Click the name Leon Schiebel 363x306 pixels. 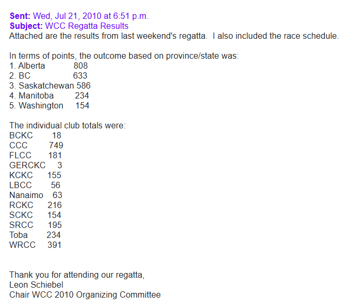click(36, 285)
